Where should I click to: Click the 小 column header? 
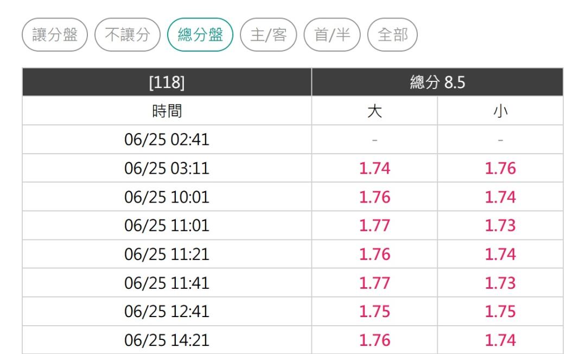pyautogui.click(x=500, y=111)
